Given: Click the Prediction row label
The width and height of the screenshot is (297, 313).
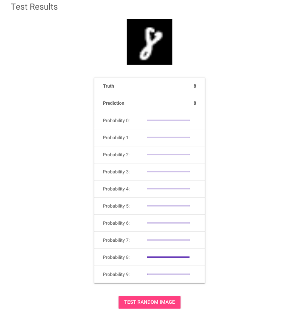Looking at the screenshot, I should (113, 103).
